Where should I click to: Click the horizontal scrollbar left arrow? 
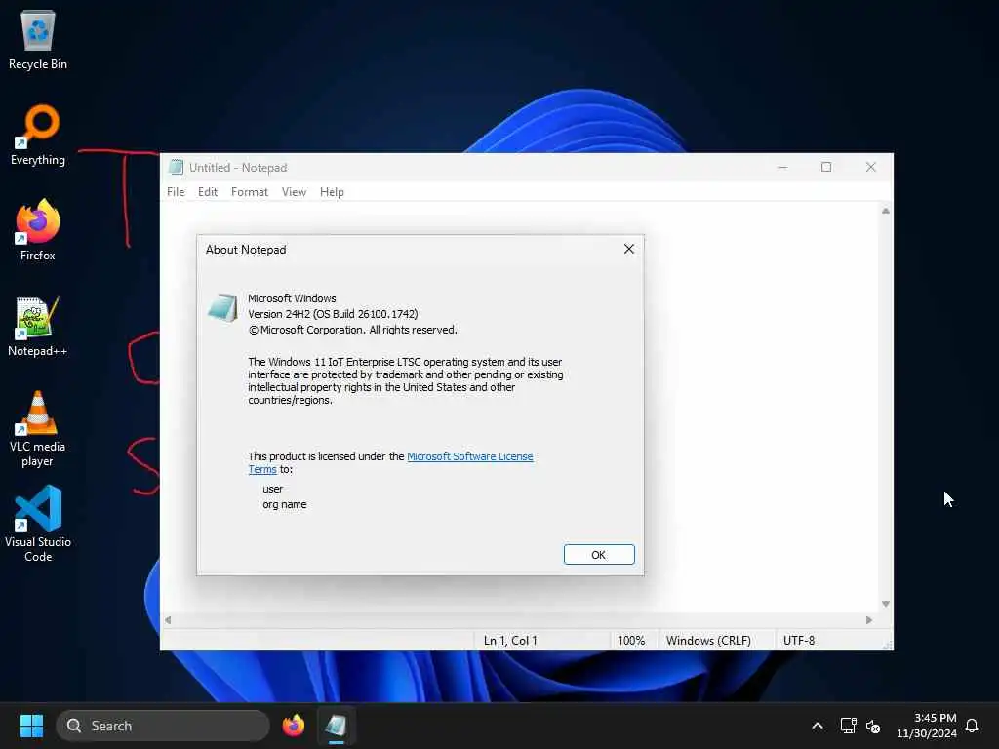(x=168, y=619)
